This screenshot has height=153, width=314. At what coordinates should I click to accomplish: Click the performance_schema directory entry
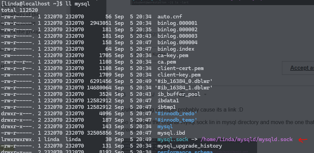185,152
